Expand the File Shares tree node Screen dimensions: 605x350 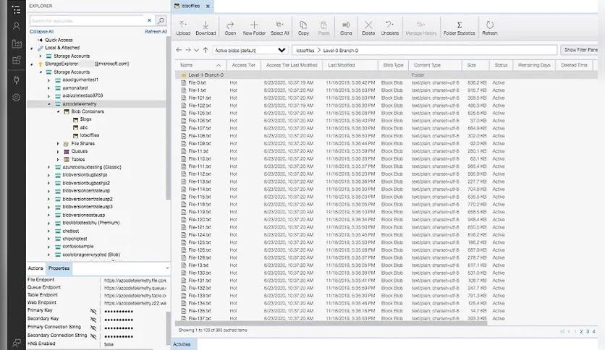[58, 144]
